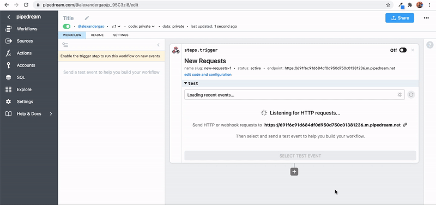Click the Sources arrow icon
The width and height of the screenshot is (436, 205).
[9, 41]
